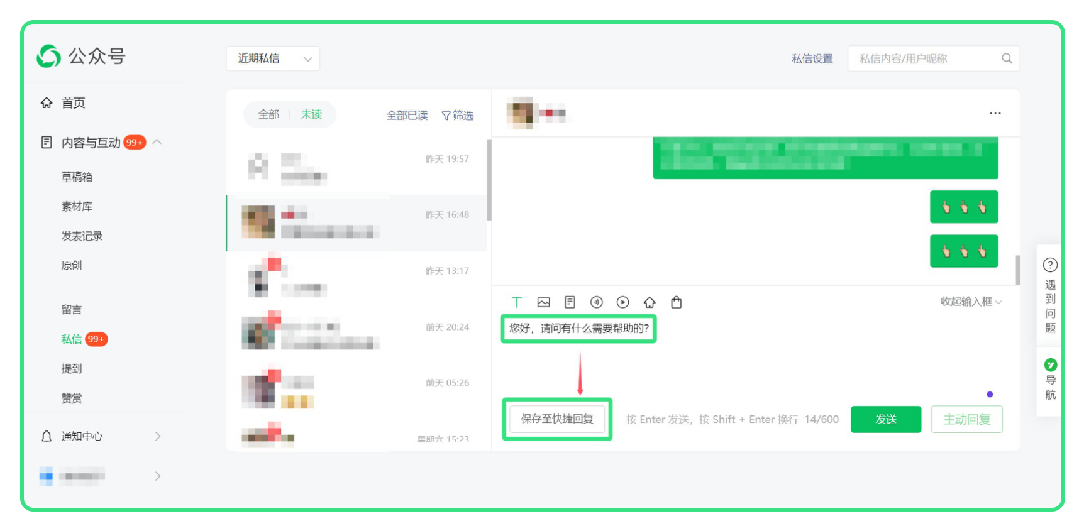Screen dimensions: 1084x531
Task: Collapse input box via 收起输入框
Action: [x=971, y=302]
